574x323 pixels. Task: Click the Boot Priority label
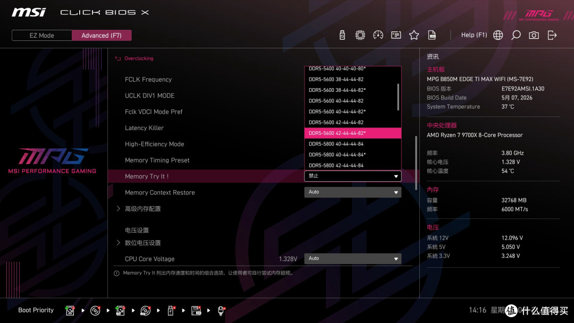tap(36, 310)
